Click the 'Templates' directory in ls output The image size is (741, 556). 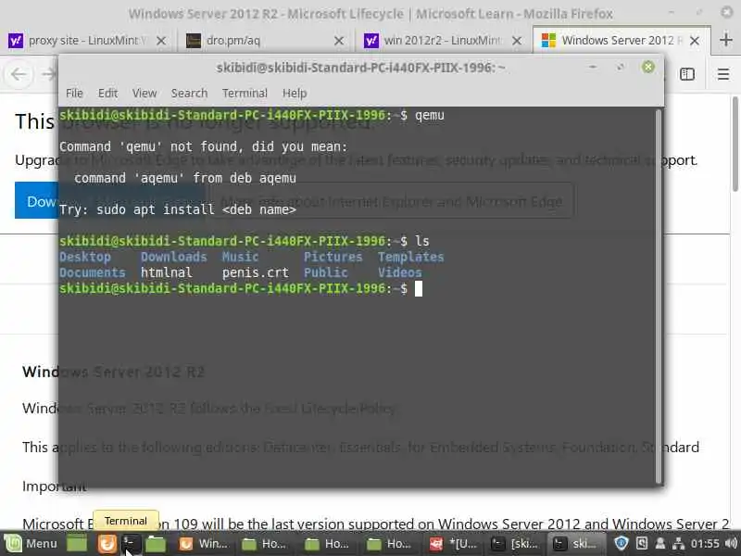click(x=410, y=257)
